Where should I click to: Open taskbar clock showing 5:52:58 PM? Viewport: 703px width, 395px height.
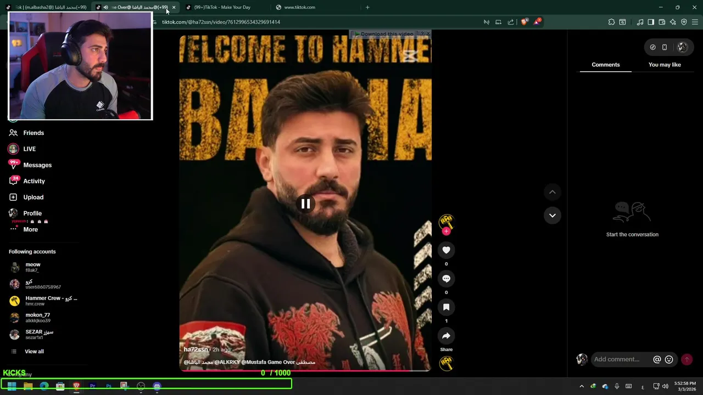tap(684, 386)
